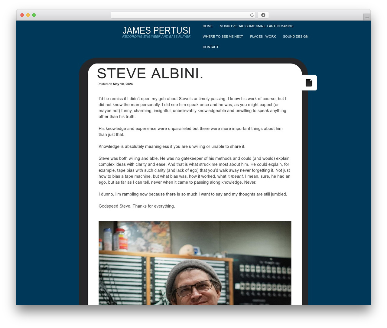The image size is (387, 328).
Task: Click the browser address bar field
Action: pos(183,15)
